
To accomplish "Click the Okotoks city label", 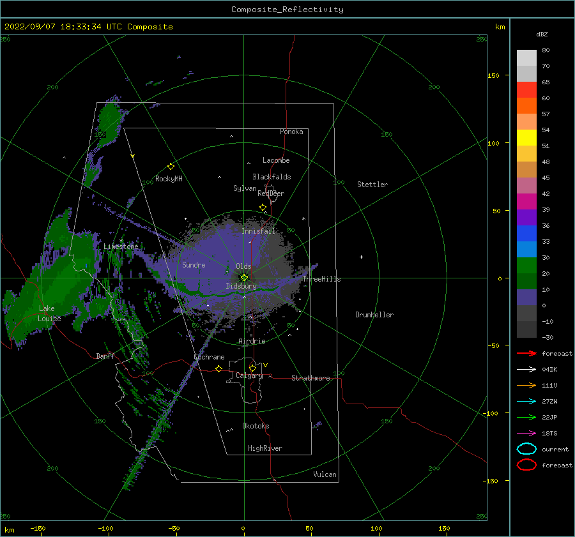I will pos(256,426).
